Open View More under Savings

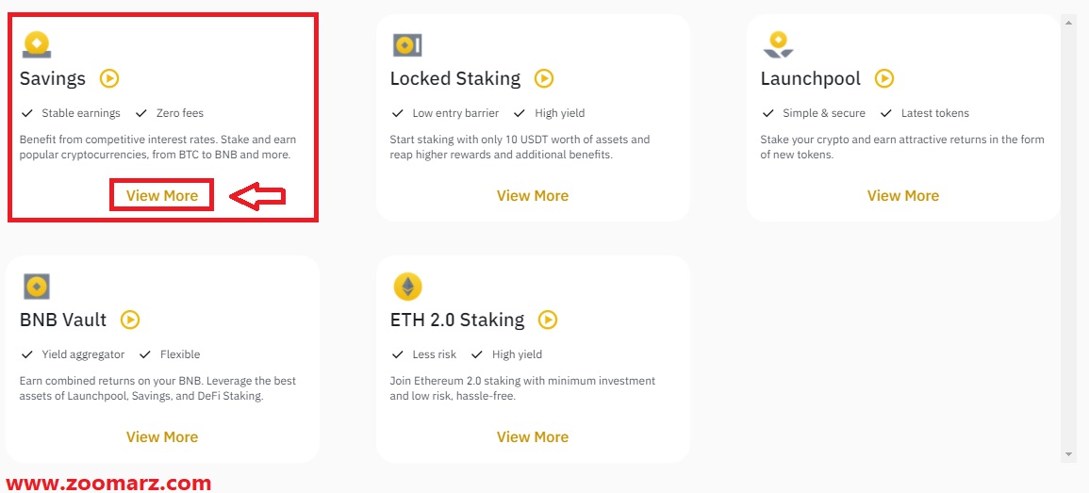(162, 196)
